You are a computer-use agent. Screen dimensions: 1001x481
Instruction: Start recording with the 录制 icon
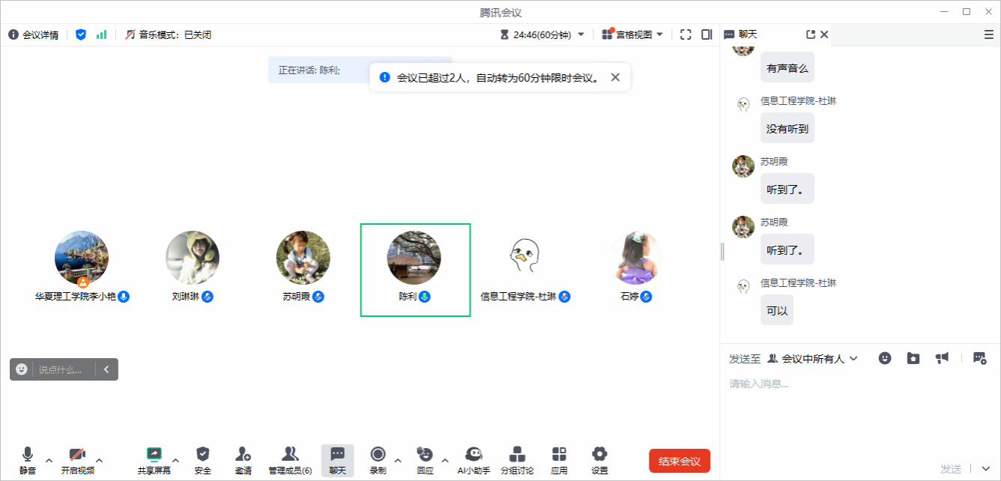tap(378, 455)
